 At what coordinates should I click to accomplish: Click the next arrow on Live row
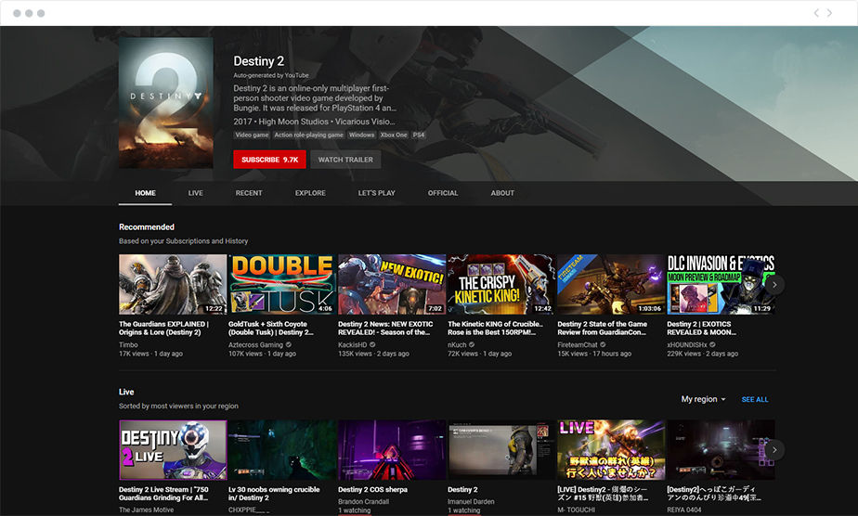click(x=774, y=450)
